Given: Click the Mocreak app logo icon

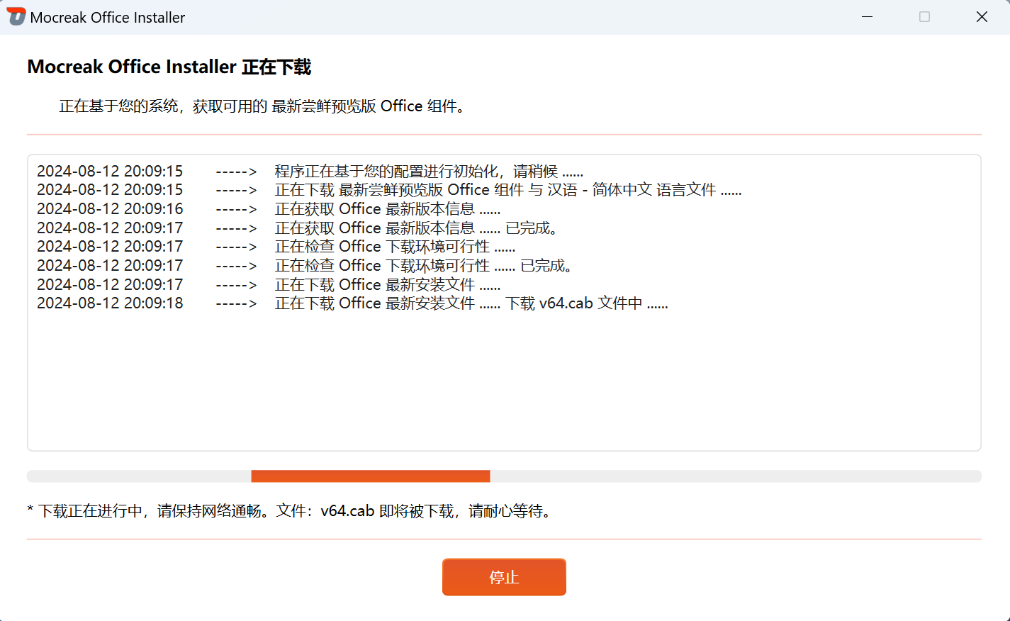Looking at the screenshot, I should point(16,17).
